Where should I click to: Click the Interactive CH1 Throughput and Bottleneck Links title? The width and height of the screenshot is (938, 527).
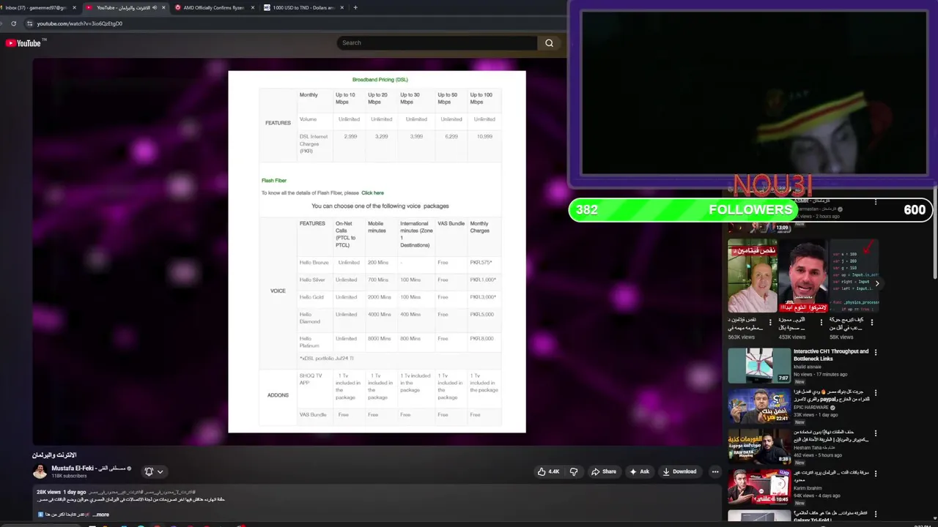(831, 355)
